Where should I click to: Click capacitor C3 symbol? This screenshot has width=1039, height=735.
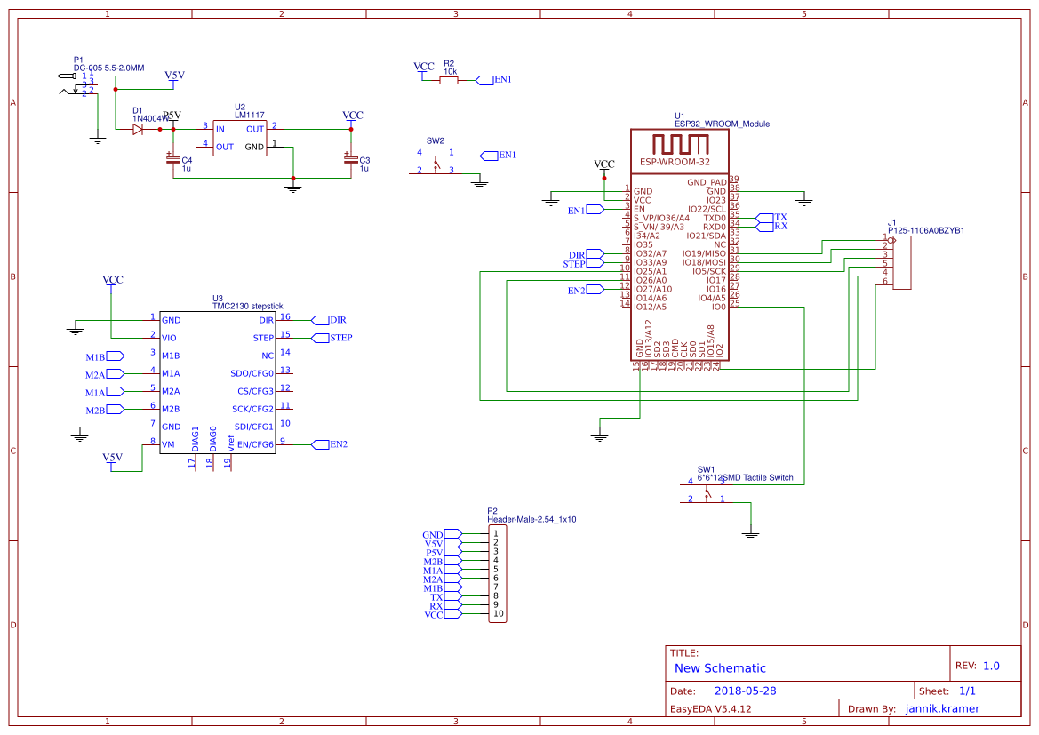pos(349,162)
